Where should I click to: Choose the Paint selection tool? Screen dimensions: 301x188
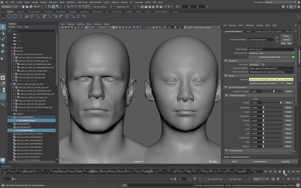pyautogui.click(x=3, y=39)
